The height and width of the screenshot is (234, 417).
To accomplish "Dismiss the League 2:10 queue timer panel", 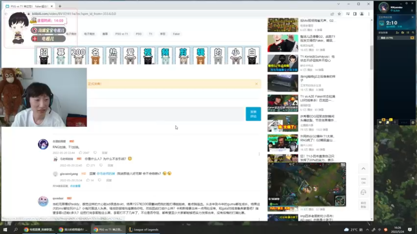I will point(412,17).
